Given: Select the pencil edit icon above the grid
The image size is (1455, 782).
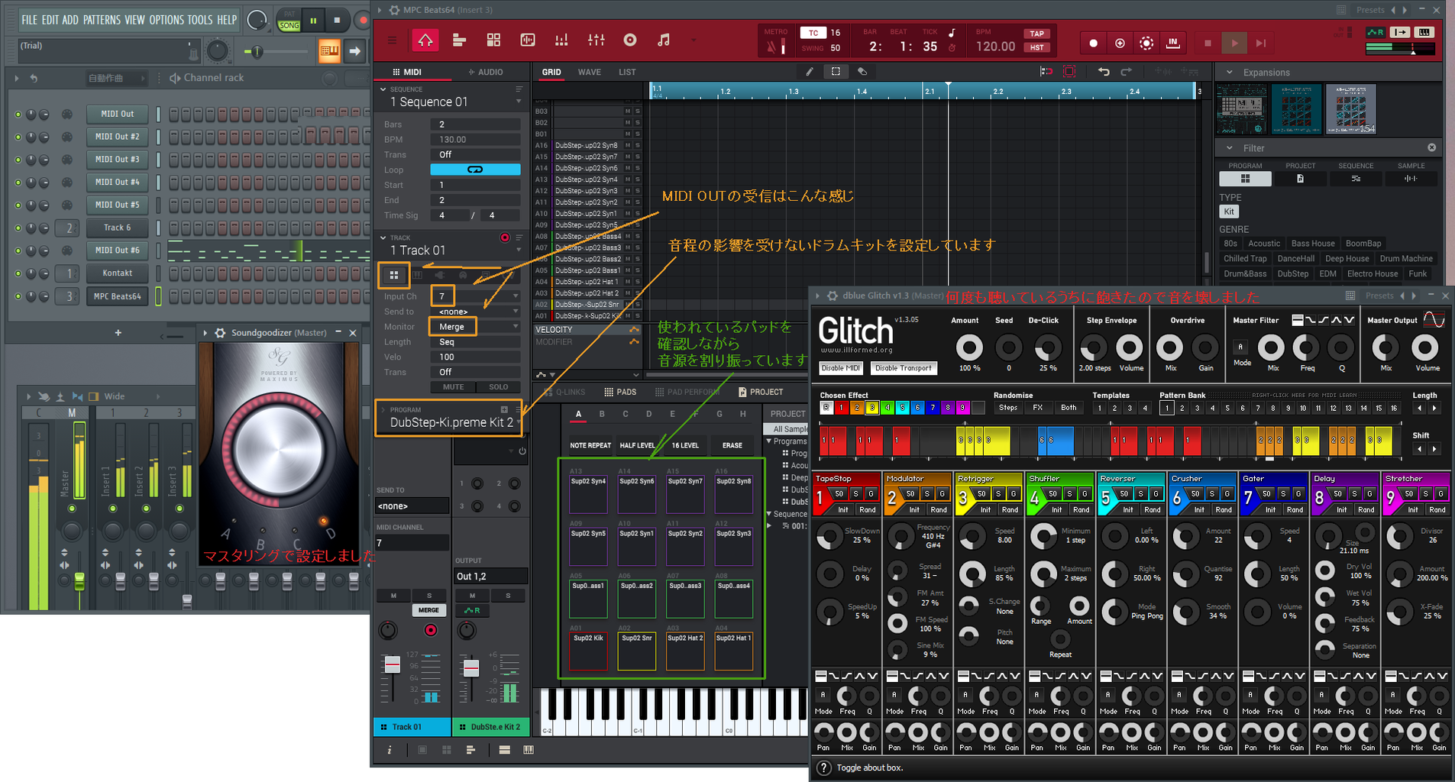Looking at the screenshot, I should point(810,71).
